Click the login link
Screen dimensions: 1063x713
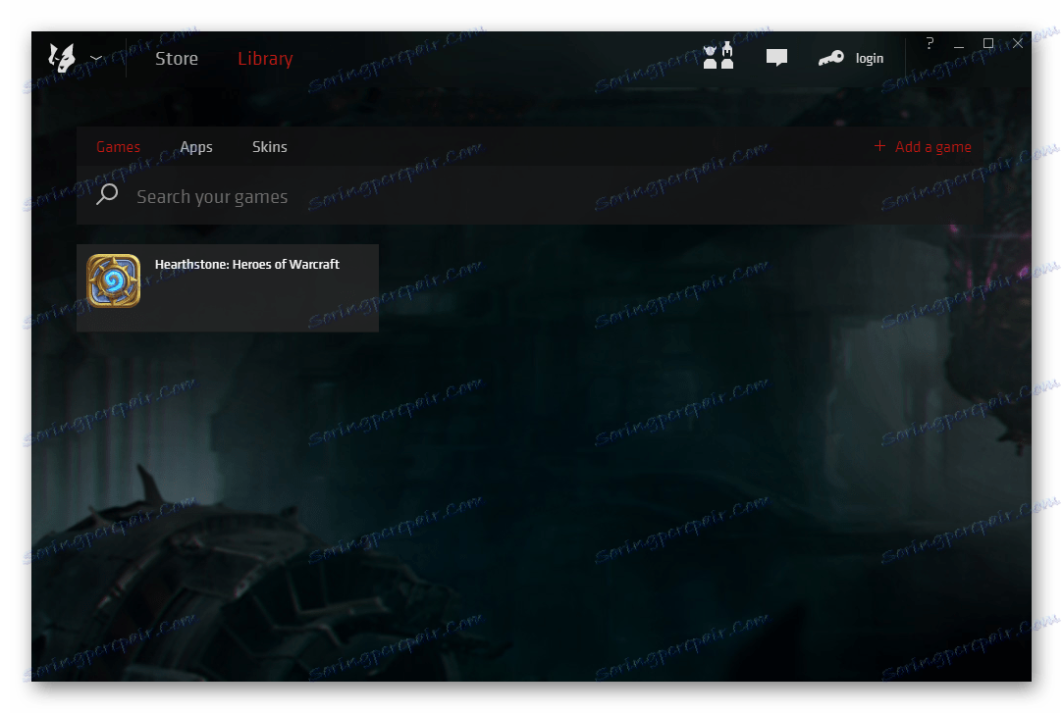(869, 59)
